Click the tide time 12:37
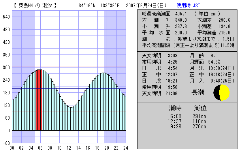241x152 pixels. (175, 121)
